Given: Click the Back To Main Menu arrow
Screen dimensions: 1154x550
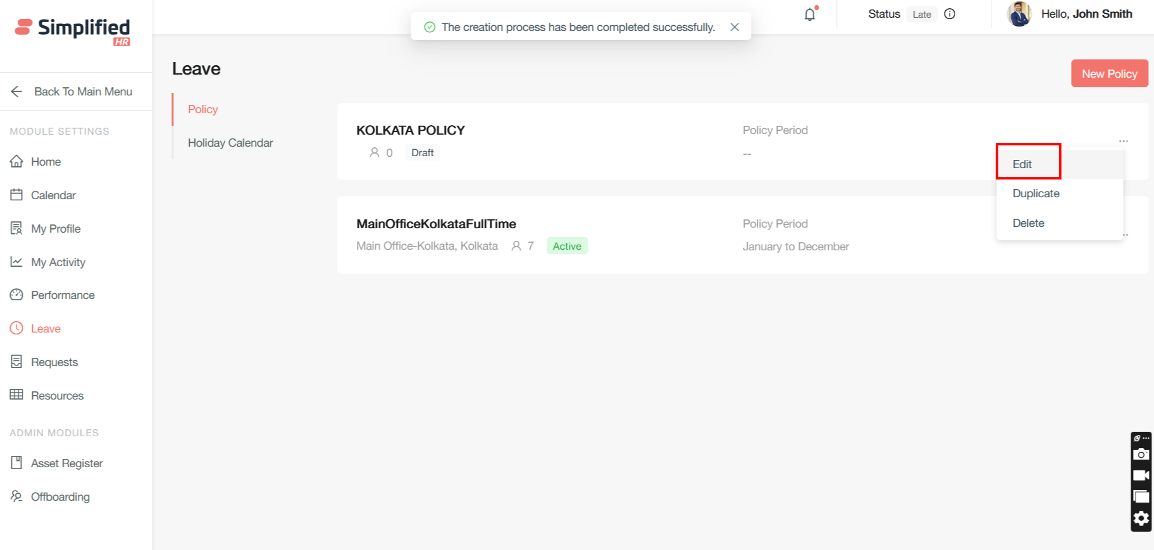Looking at the screenshot, I should pos(17,92).
